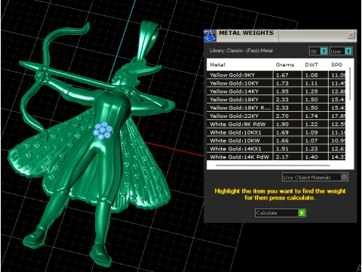Select the White Gold:14KX1 row
Screen dimensions: 362x272
[276, 149]
